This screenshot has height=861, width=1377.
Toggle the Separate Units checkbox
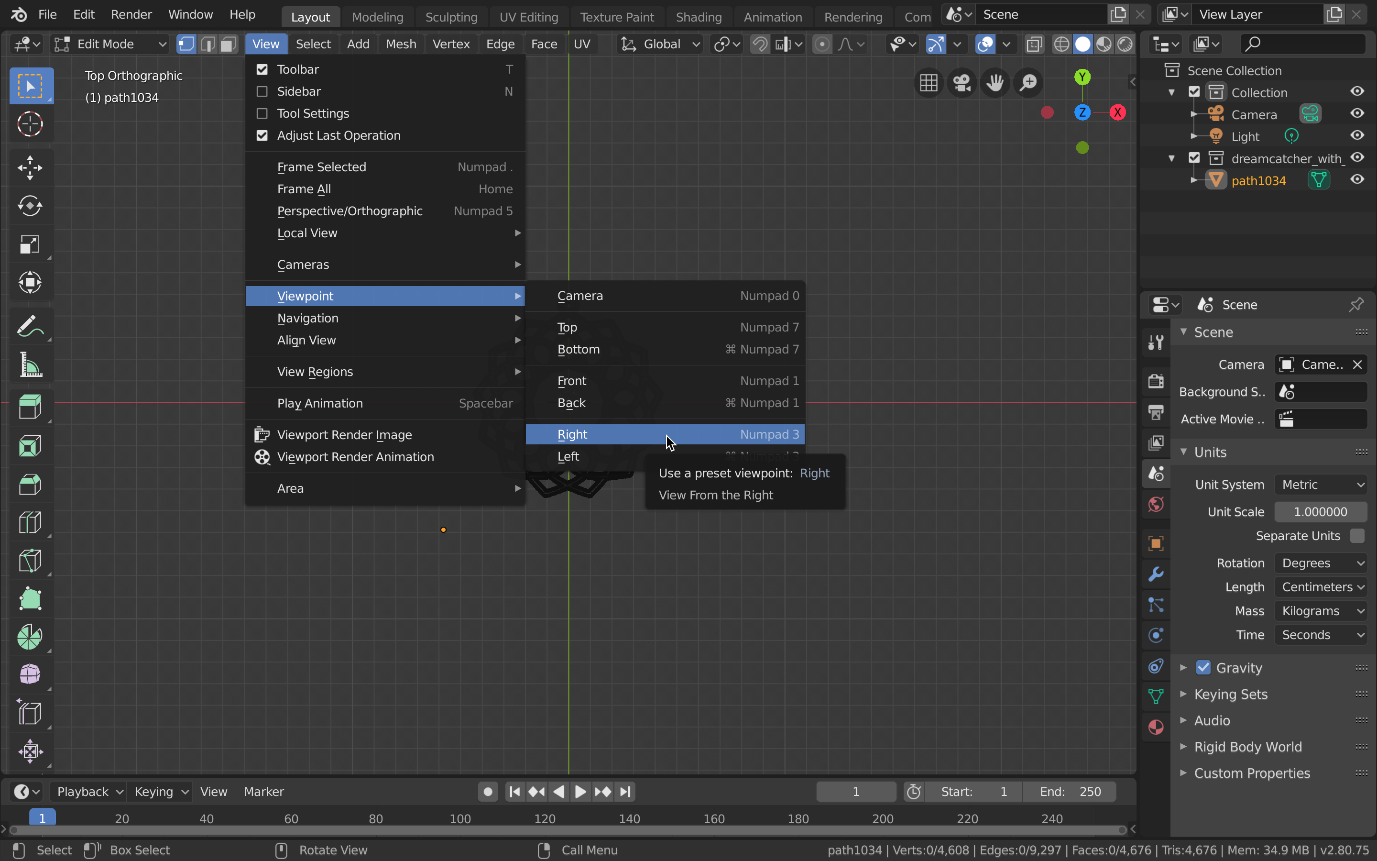(1357, 536)
